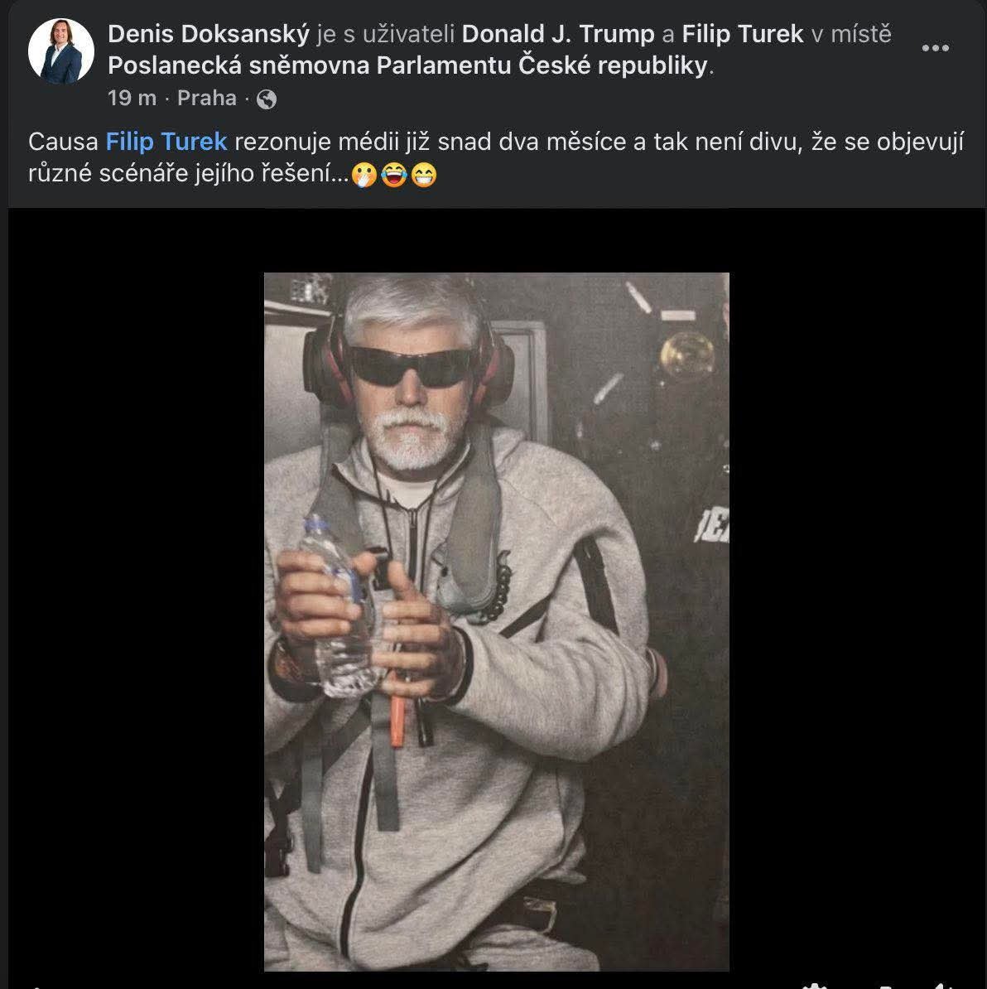Screen dimensions: 987x989
Task: Click the sunglasses in the posted photo
Action: pyautogui.click(x=412, y=365)
